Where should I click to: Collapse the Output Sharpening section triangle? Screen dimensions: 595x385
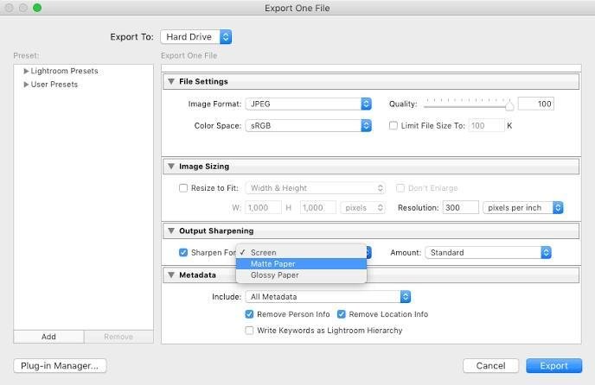(171, 231)
